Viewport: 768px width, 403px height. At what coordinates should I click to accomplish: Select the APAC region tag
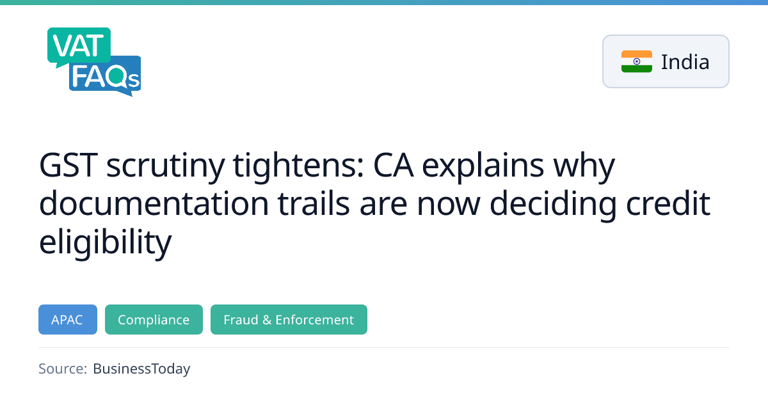point(68,319)
